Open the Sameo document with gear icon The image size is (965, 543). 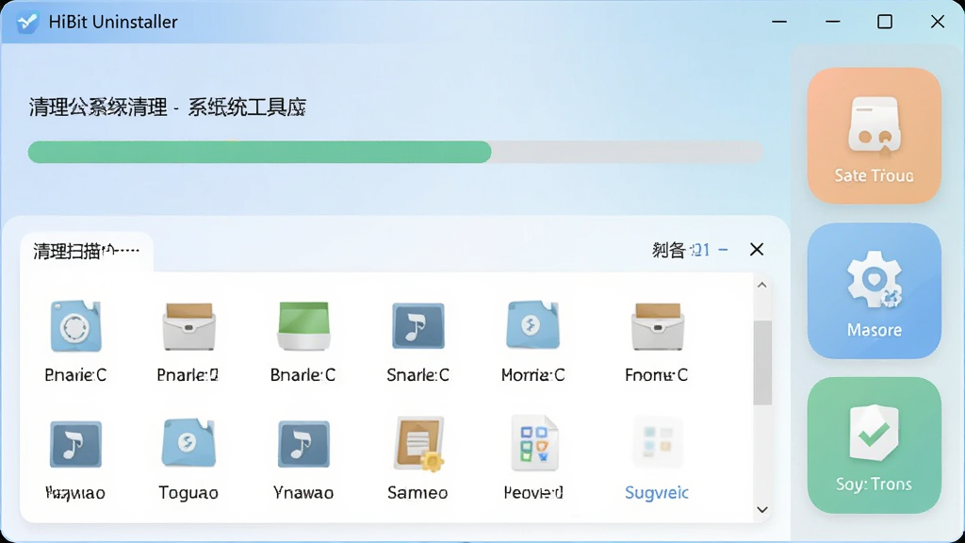(419, 444)
